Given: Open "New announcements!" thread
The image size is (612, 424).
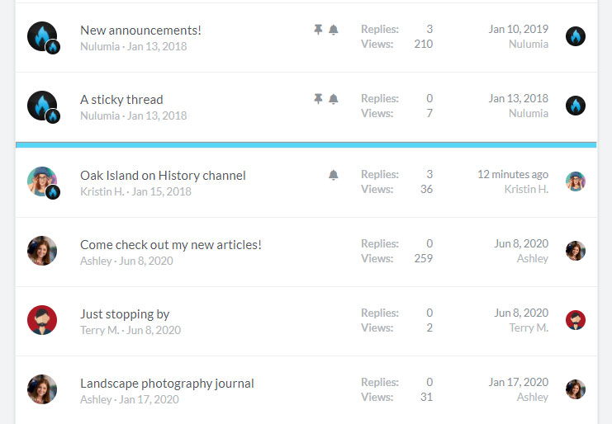Looking at the screenshot, I should tap(140, 31).
